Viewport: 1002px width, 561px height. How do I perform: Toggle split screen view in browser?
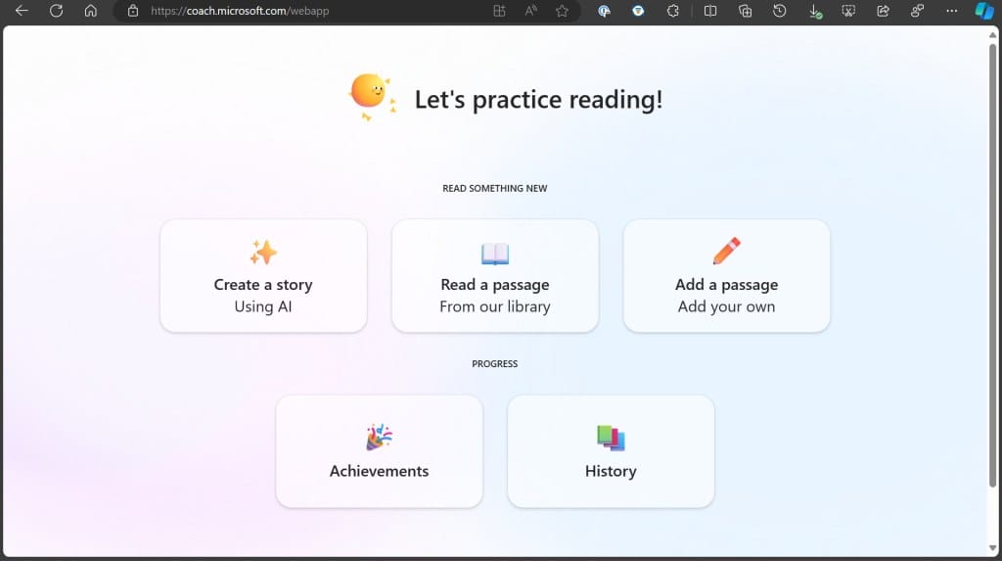[710, 11]
